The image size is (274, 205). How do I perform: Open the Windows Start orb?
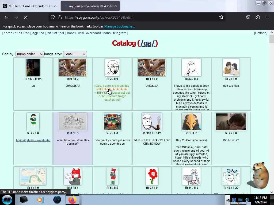click(x=7, y=200)
